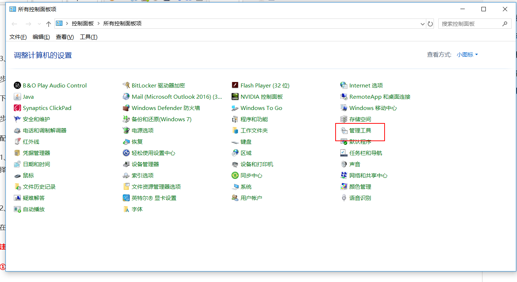Image resolution: width=517 pixels, height=282 pixels.
Task: Open the 电源选项 icon
Action: tap(126, 131)
